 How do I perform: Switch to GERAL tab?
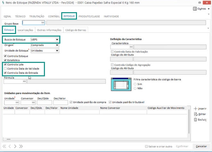(7, 16)
